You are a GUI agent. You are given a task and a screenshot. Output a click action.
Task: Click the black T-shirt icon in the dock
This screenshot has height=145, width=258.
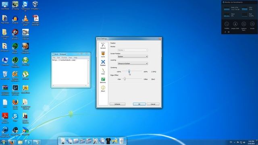(108, 141)
